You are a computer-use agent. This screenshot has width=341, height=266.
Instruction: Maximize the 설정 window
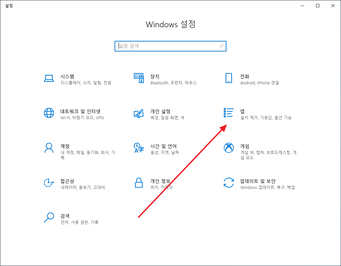click(x=317, y=6)
